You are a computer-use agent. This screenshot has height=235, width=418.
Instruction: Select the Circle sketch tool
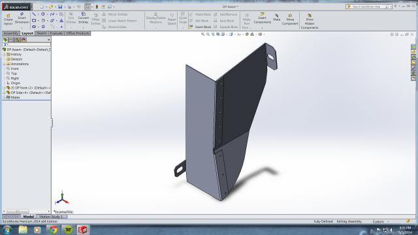pyautogui.click(x=43, y=14)
